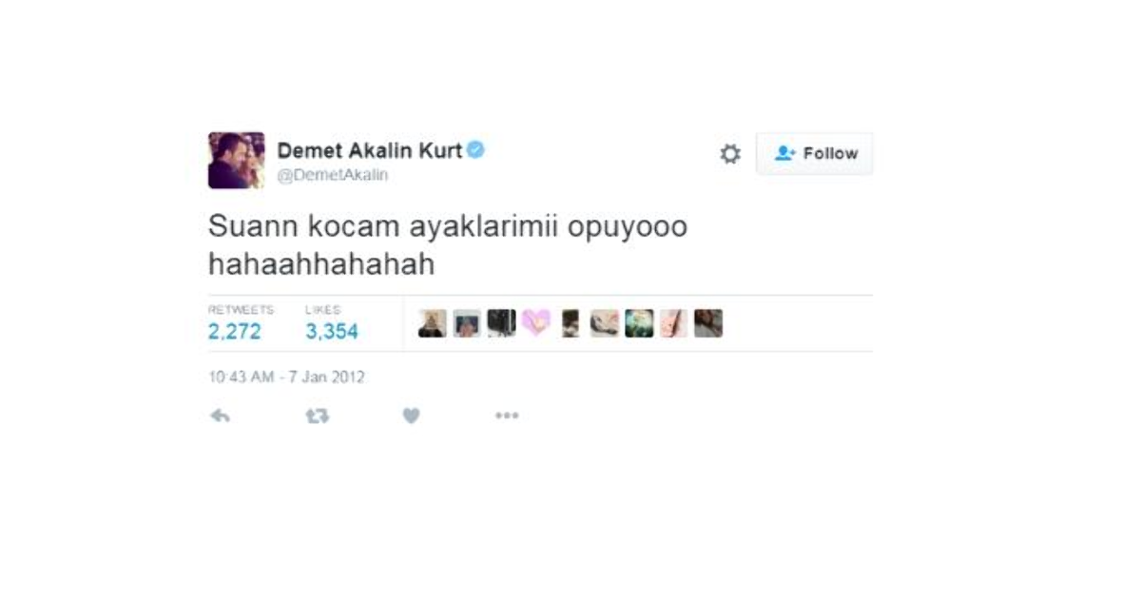Open the pink heart liker avatar

pyautogui.click(x=536, y=323)
